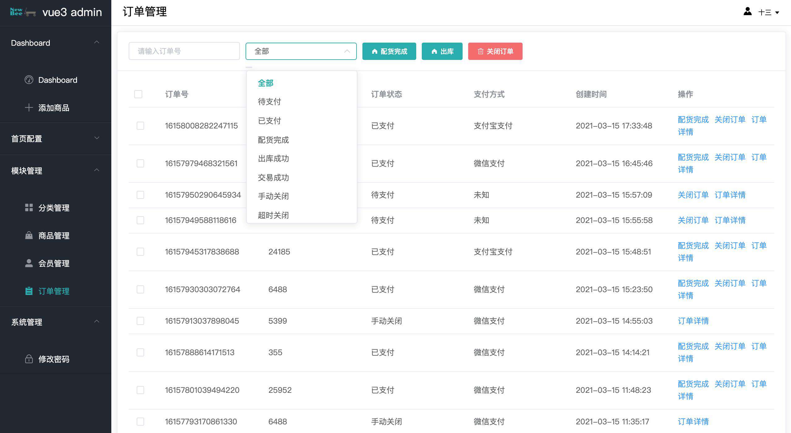Click 配货完成 link for order 16157801039494220
Screen dimensions: 791x433
pyautogui.click(x=693, y=384)
